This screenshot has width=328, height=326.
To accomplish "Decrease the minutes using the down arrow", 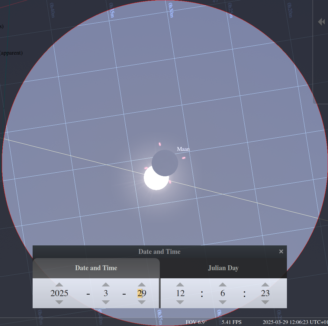I will tap(223, 302).
